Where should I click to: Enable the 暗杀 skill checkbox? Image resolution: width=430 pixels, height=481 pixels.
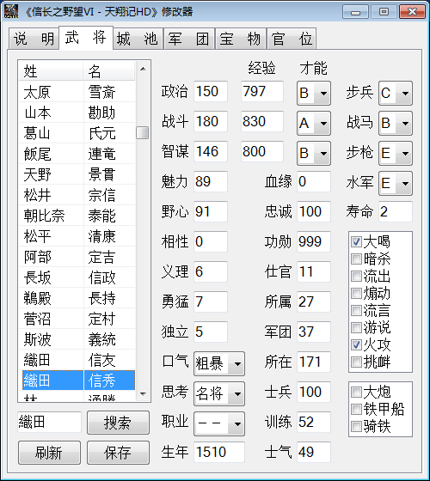point(356,259)
